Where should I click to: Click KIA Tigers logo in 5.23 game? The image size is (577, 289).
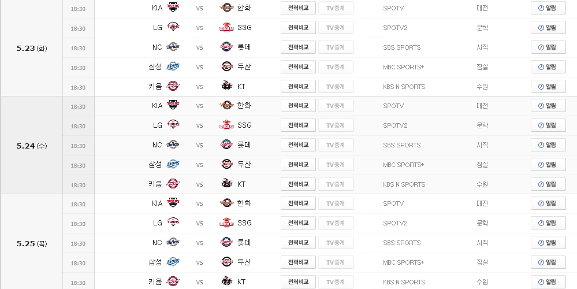pyautogui.click(x=173, y=8)
